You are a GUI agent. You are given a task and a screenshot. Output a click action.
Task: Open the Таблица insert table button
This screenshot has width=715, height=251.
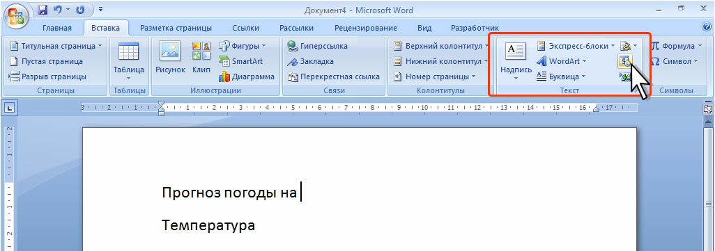(129, 61)
